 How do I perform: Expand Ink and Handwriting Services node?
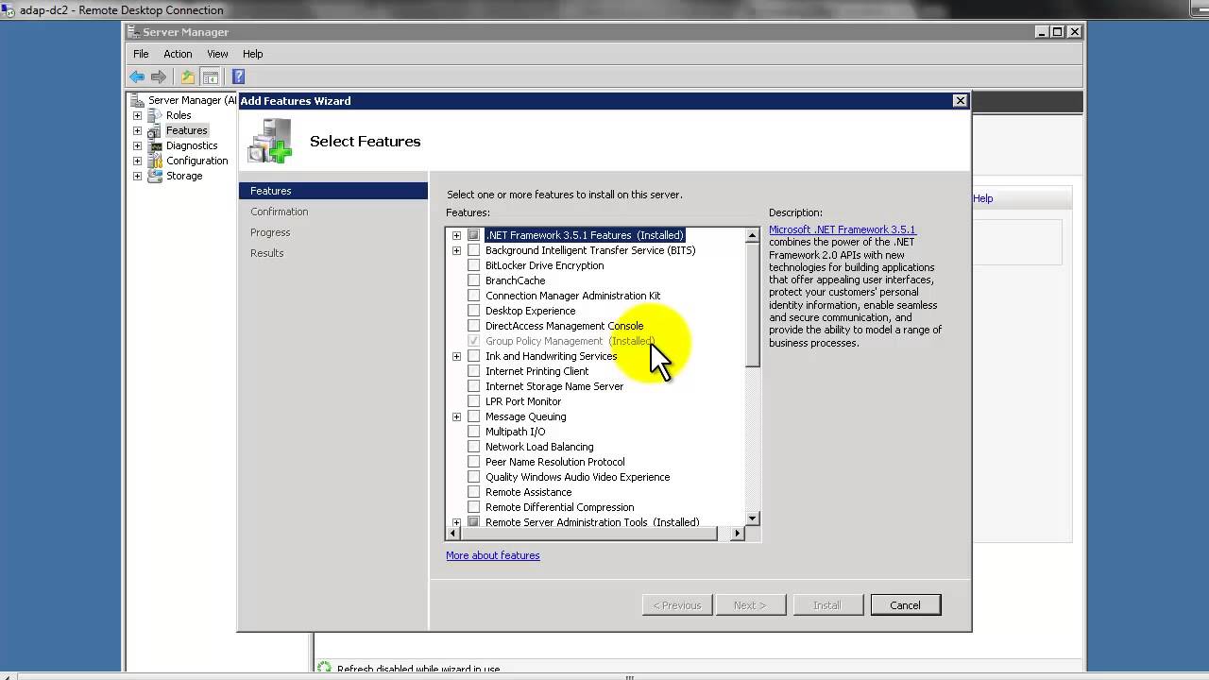tap(457, 356)
